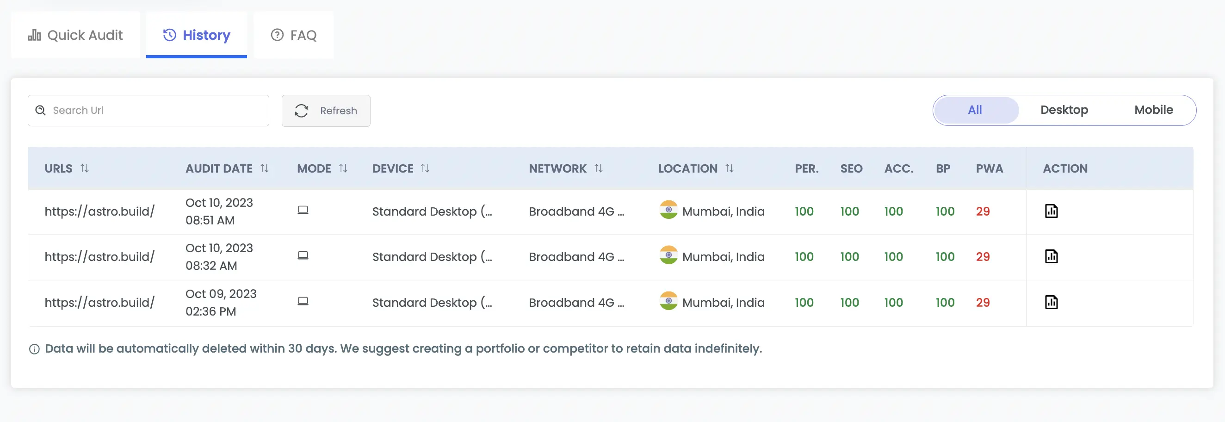
Task: Click desktop mode icon in 08:32 AM row
Action: [303, 255]
